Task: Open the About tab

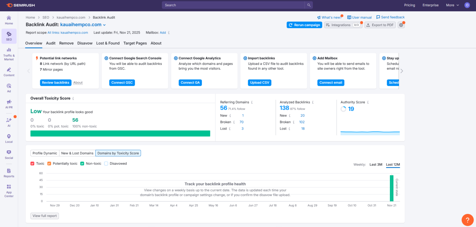Action: point(156,43)
